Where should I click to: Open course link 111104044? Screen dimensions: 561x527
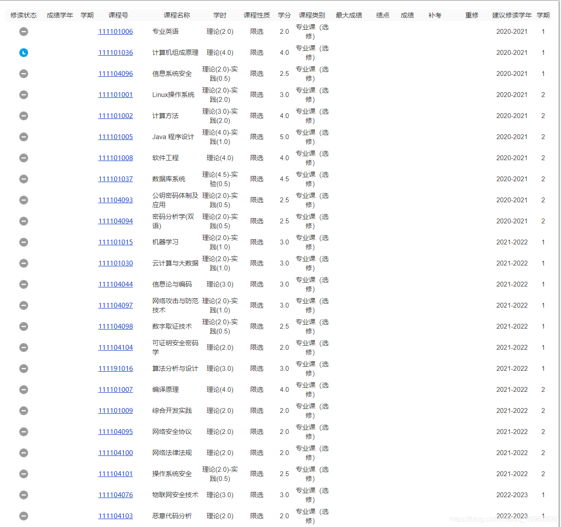[115, 284]
